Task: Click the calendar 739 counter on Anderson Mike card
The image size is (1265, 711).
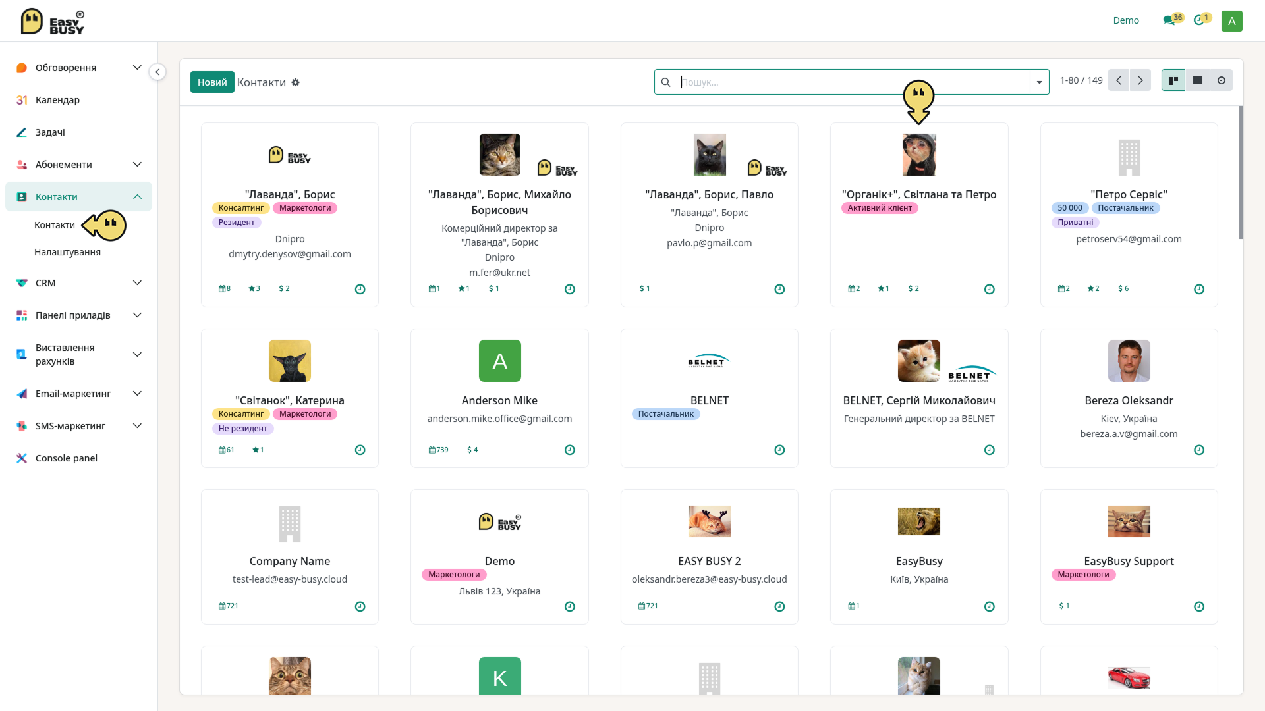Action: point(438,450)
